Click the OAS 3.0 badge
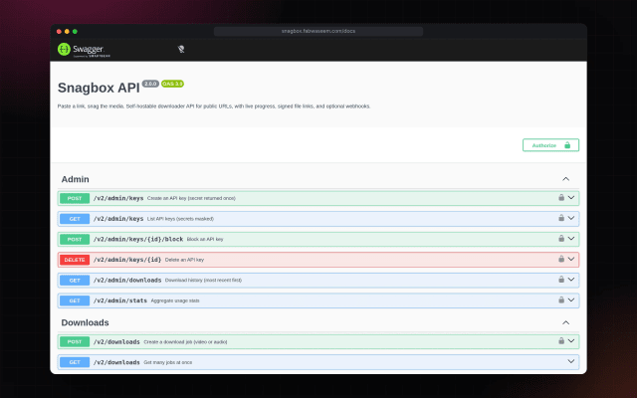The height and width of the screenshot is (398, 637). tap(172, 84)
